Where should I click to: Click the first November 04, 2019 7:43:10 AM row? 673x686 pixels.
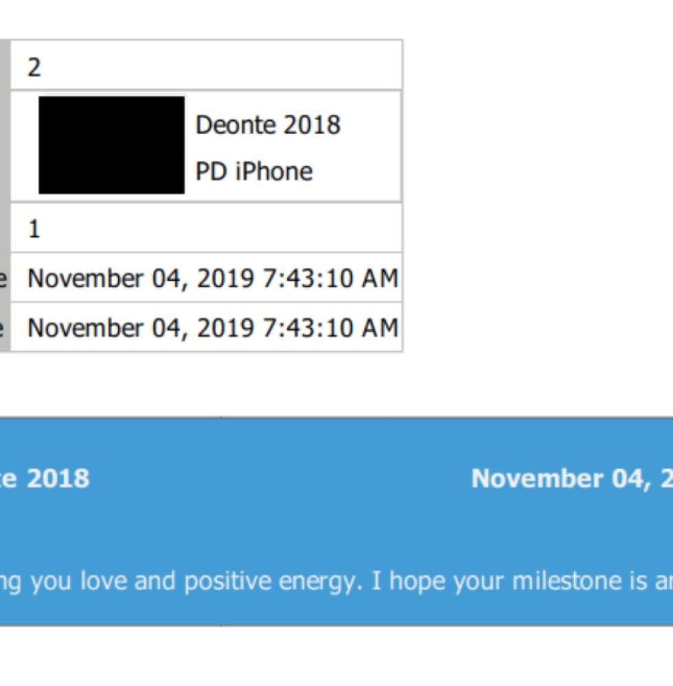(x=206, y=277)
